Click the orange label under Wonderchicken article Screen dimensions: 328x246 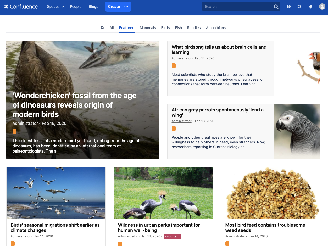(15, 131)
